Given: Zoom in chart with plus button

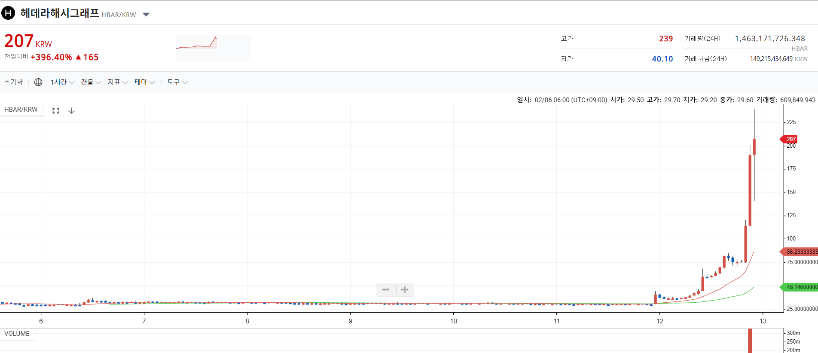Looking at the screenshot, I should [405, 290].
